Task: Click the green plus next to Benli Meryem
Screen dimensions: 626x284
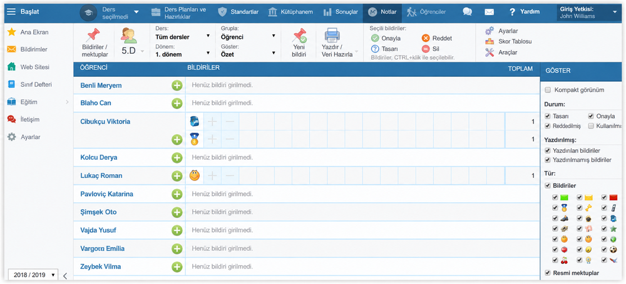Action: pyautogui.click(x=177, y=86)
